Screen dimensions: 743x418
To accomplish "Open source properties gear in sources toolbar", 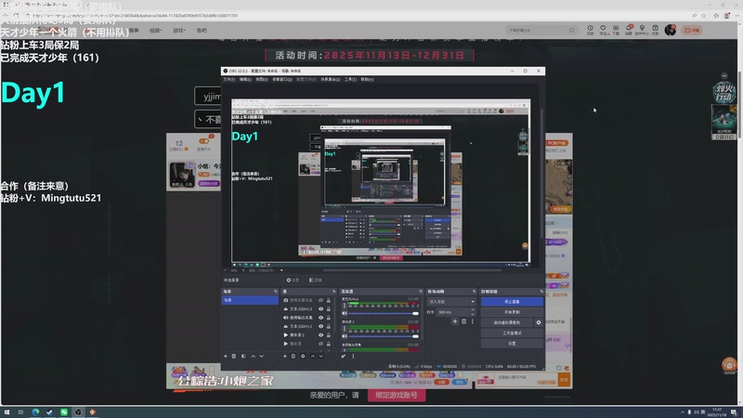I will coord(303,357).
